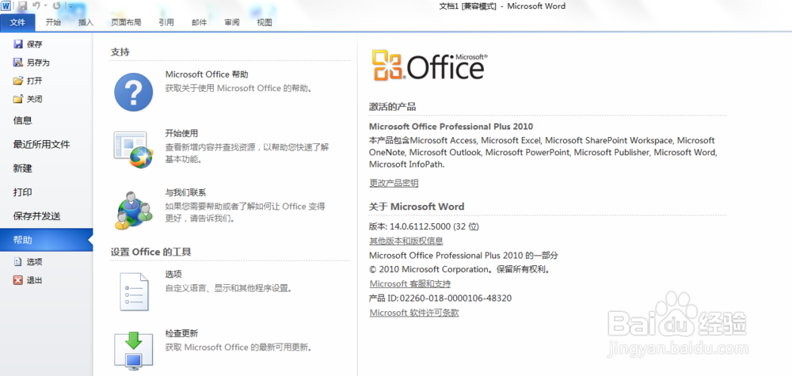The image size is (792, 376).
Task: Click the 与我们联系 people globe icon
Action: tap(133, 210)
